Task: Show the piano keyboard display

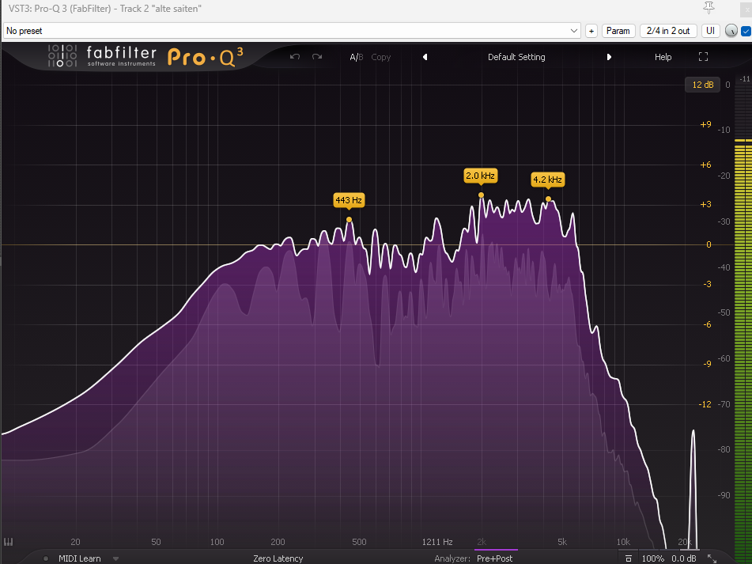Action: (9, 543)
